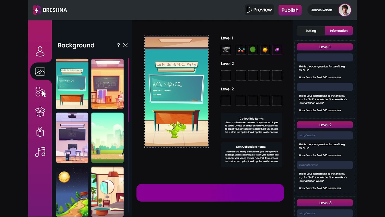Choose the office with wall screen background
This screenshot has height=217, width=385.
coord(72,138)
